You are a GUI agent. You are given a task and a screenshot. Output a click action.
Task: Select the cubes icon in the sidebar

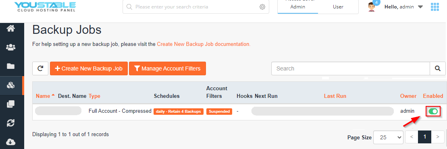[10, 85]
